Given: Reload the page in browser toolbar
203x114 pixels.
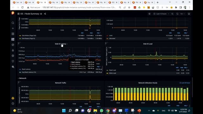Looking at the screenshot, I should coord(23,8).
